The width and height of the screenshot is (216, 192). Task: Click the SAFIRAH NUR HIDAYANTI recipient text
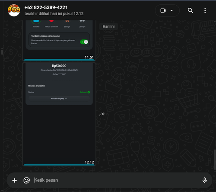click(x=65, y=70)
